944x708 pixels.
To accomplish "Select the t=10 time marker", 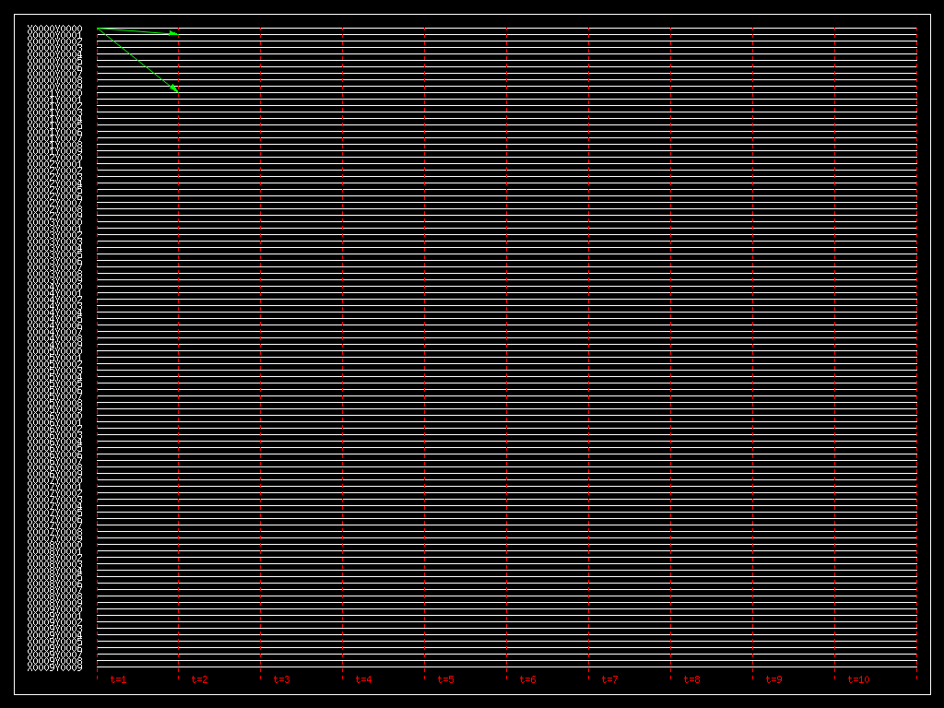I will pos(858,680).
